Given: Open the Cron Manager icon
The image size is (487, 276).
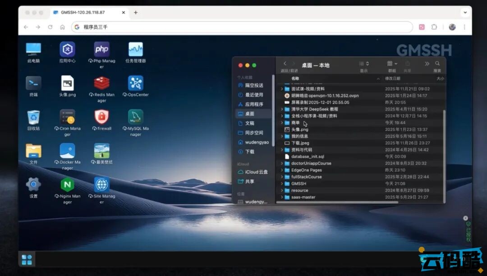Looking at the screenshot, I should tap(67, 117).
